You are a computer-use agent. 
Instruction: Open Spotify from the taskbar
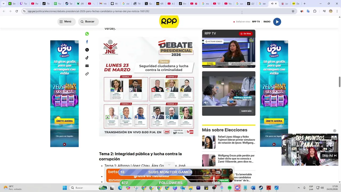coord(230,188)
